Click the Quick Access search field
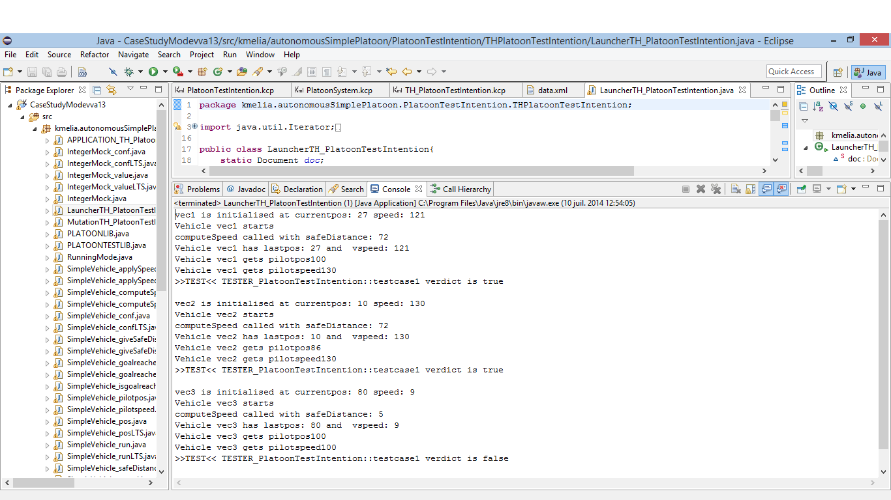The width and height of the screenshot is (891, 500). tap(793, 72)
